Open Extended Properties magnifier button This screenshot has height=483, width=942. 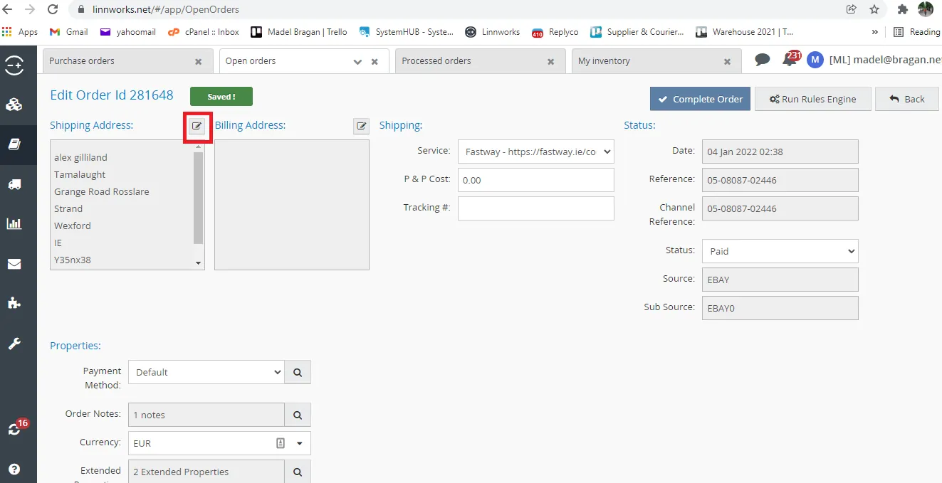coord(298,472)
